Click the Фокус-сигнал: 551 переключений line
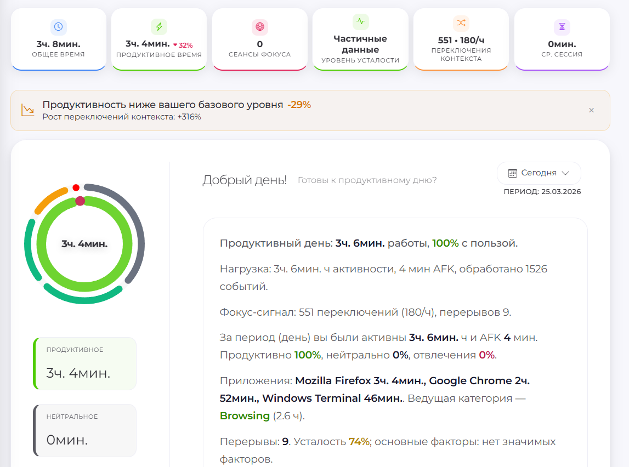The width and height of the screenshot is (629, 467). (x=365, y=312)
